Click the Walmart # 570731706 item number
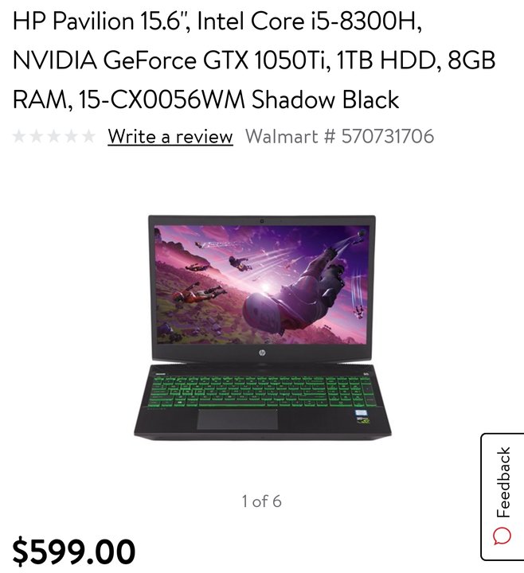The image size is (524, 573). pyautogui.click(x=340, y=136)
